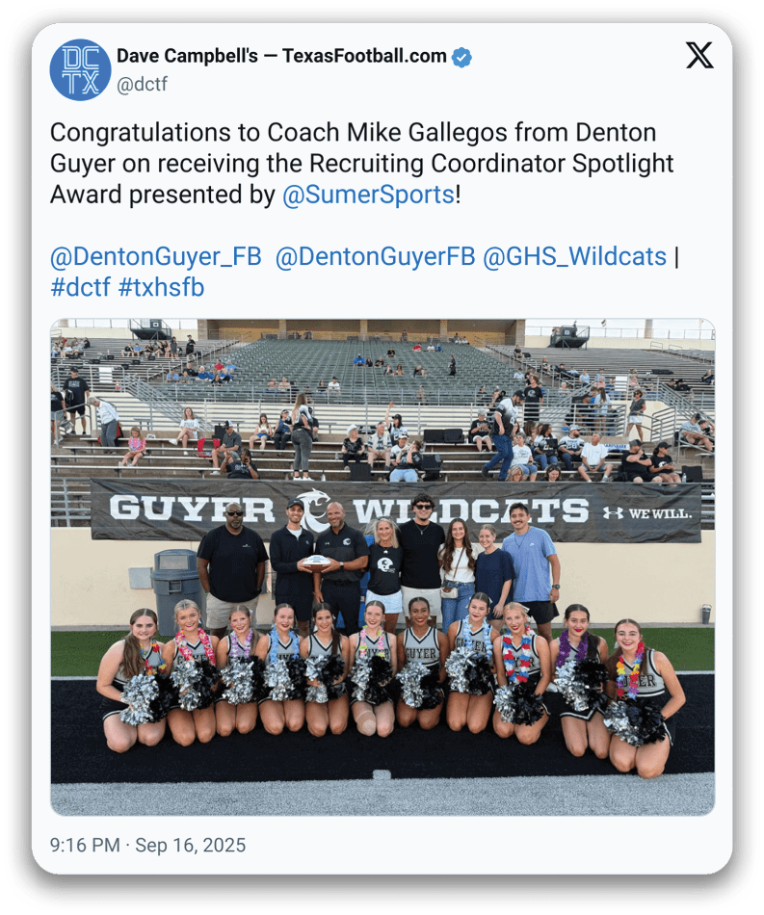764x915 pixels.
Task: Click the Under Armour We Will logo
Action: point(647,513)
